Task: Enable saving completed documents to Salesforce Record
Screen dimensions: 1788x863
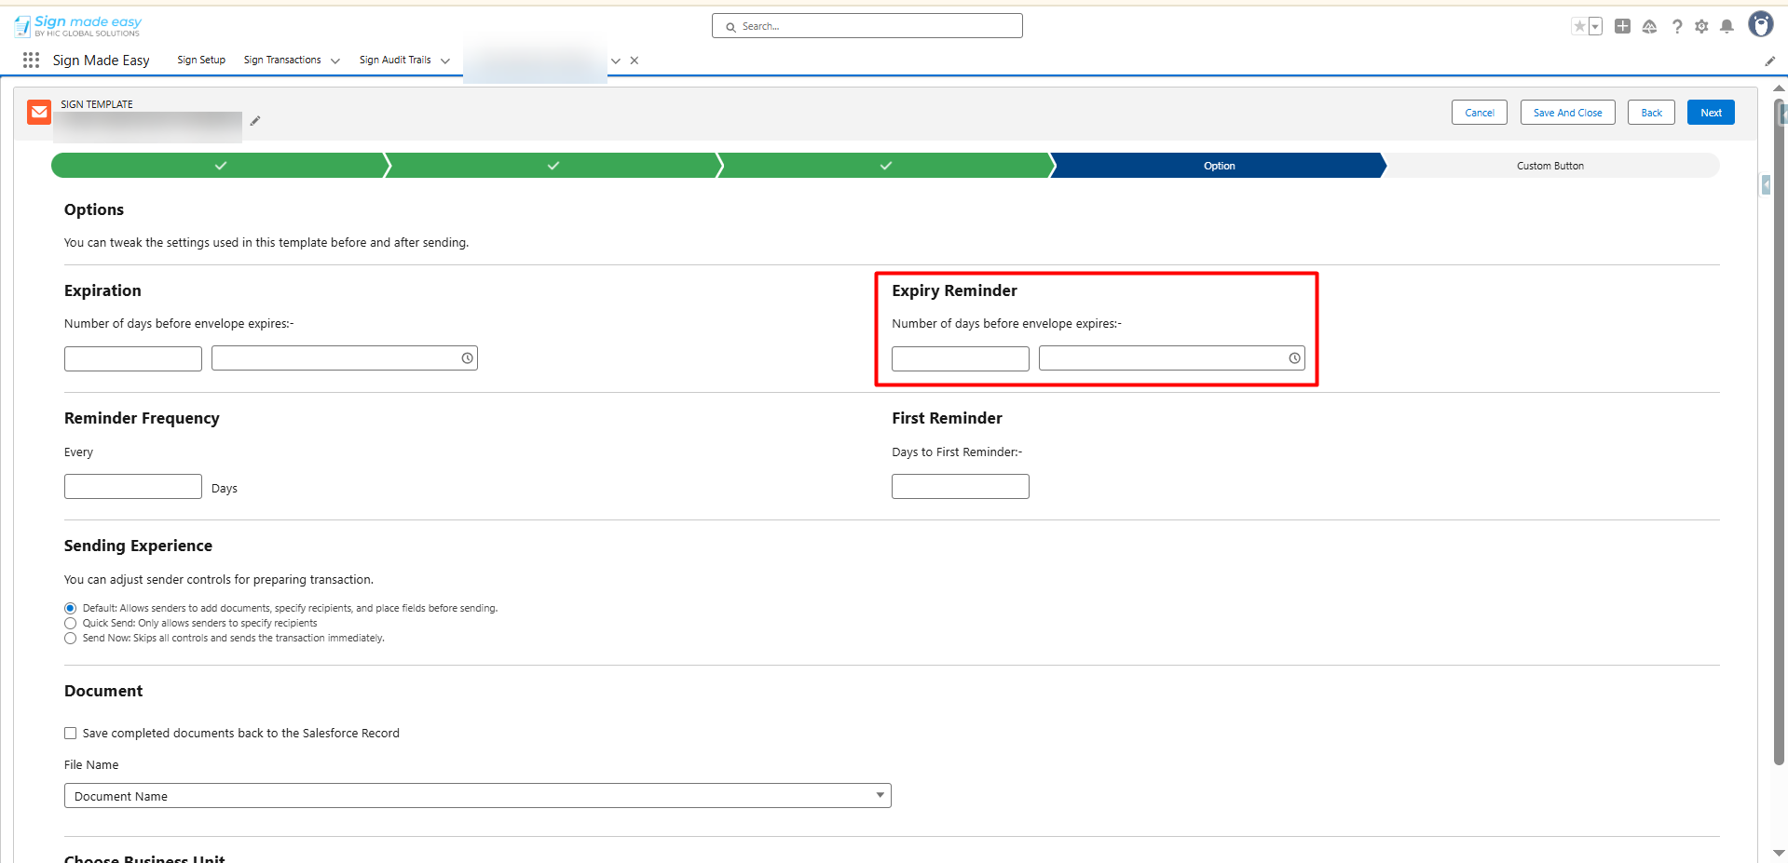Action: (x=71, y=734)
